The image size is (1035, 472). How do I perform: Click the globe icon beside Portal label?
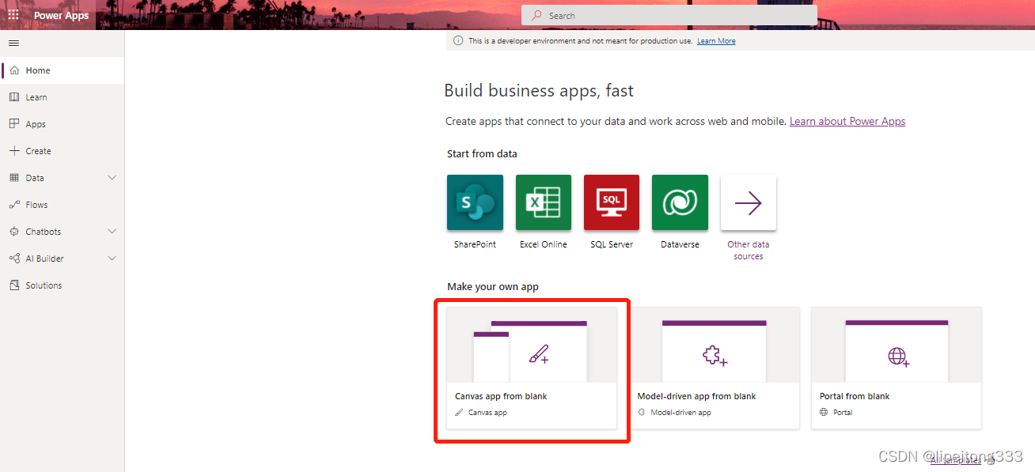tap(824, 413)
